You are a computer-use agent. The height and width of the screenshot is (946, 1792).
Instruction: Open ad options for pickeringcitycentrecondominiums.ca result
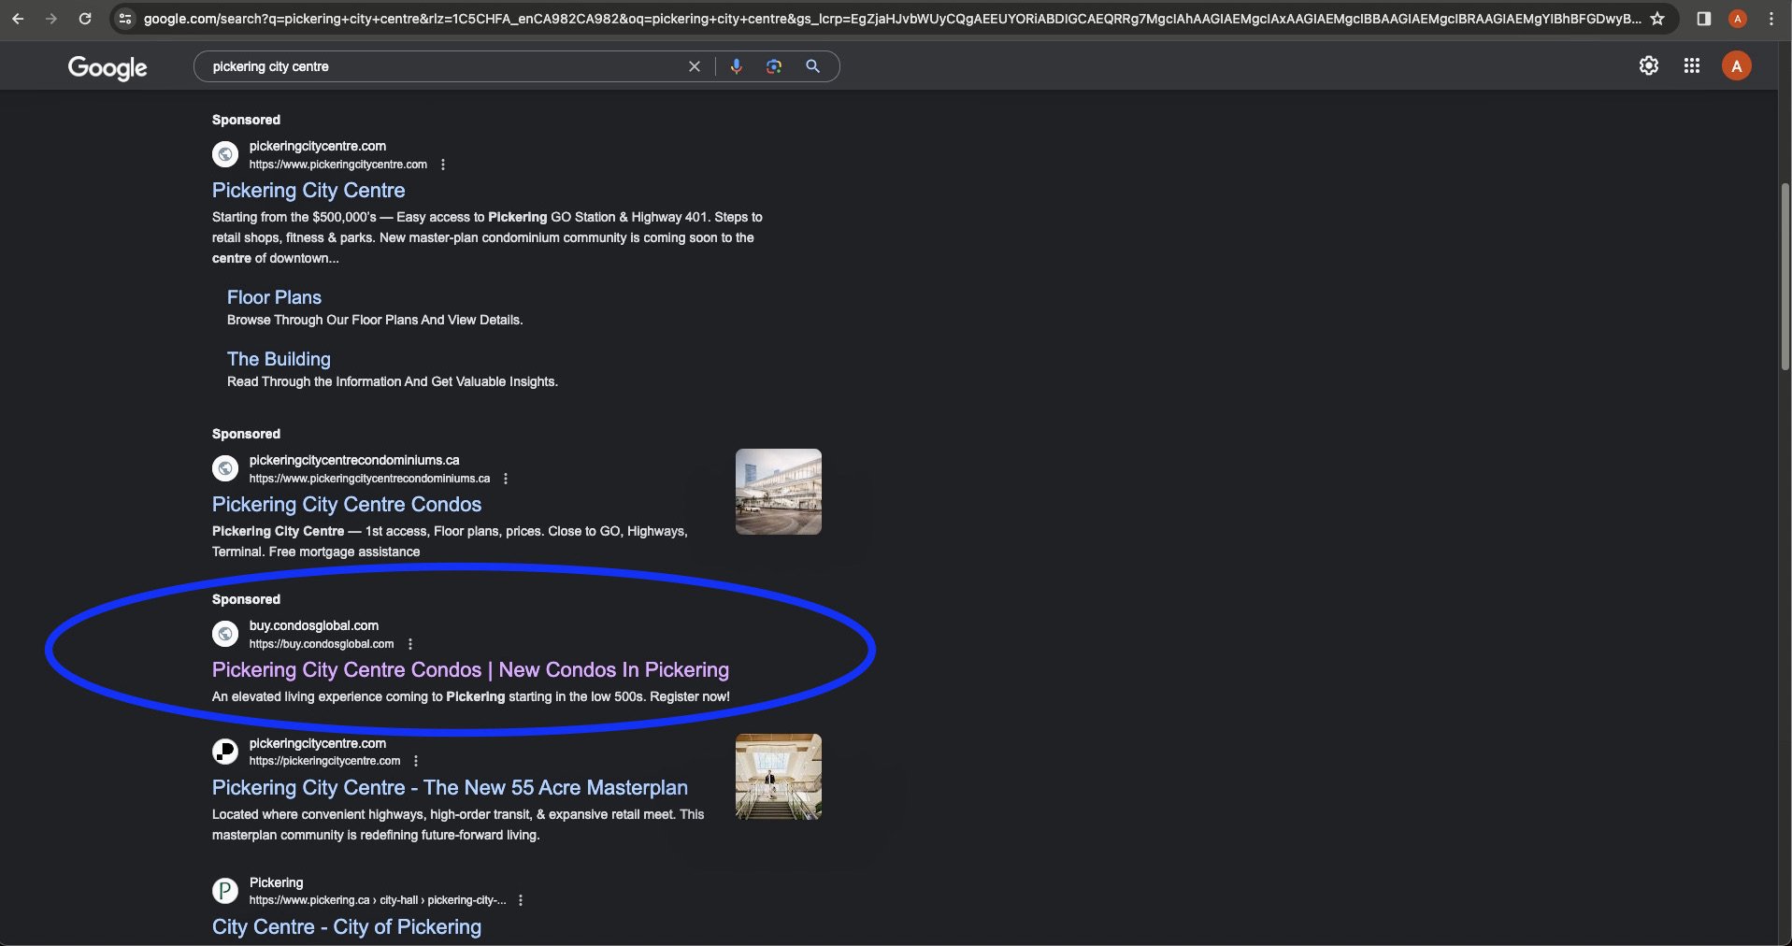[x=506, y=479]
